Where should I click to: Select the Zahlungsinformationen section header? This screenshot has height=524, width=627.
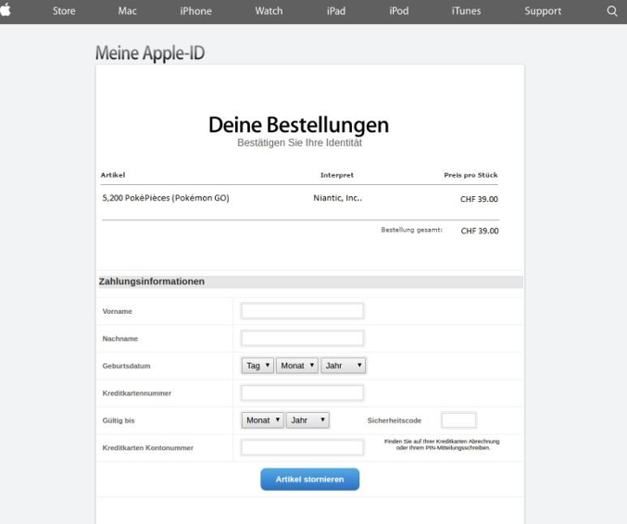[x=310, y=281]
